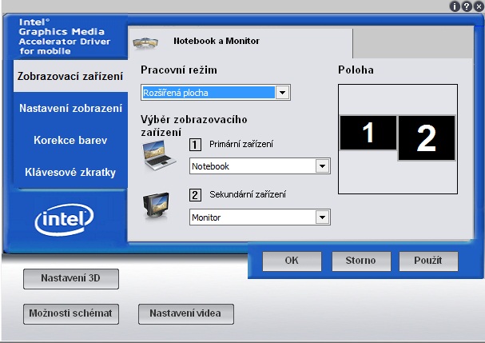Open help via the question mark icon
Screen dimensions: 485x343
tap(467, 6)
